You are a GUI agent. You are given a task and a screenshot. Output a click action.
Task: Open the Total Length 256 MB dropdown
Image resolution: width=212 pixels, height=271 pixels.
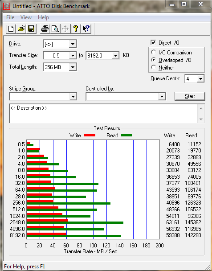pyautogui.click(x=73, y=67)
